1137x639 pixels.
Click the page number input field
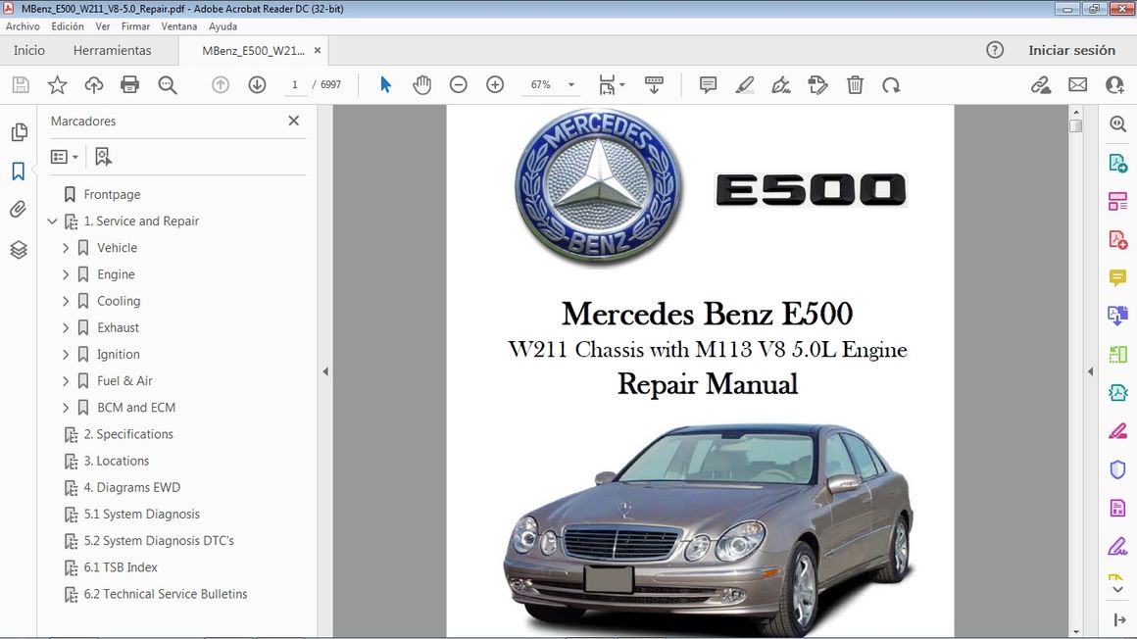pos(294,85)
